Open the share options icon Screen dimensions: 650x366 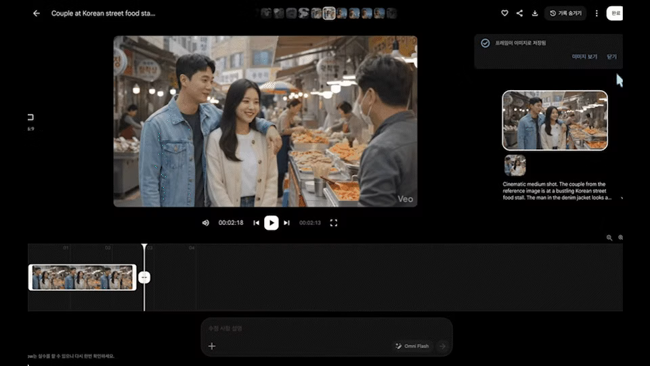[x=519, y=14]
